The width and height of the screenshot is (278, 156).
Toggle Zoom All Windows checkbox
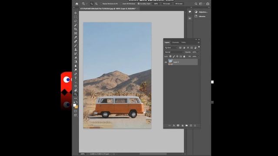click(x=122, y=4)
